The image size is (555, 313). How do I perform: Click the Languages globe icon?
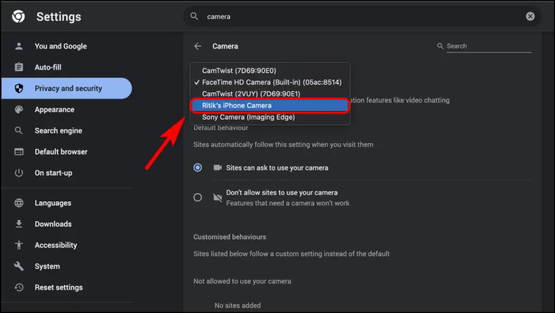(x=19, y=203)
